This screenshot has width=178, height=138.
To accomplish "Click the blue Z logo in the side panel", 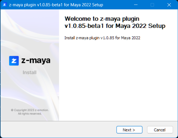I will 14,61.
